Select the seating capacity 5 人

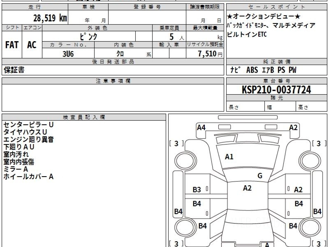177,37
